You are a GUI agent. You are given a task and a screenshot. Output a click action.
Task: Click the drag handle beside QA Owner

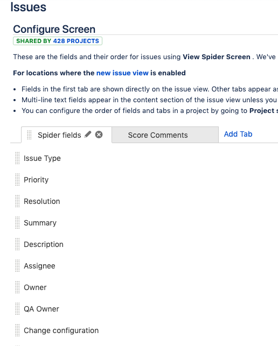point(17,309)
